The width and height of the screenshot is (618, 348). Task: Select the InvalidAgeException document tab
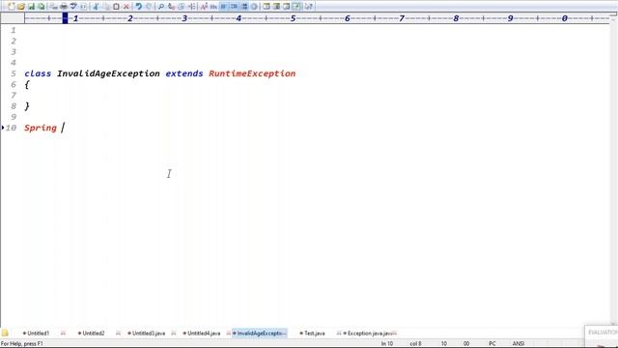(260, 333)
